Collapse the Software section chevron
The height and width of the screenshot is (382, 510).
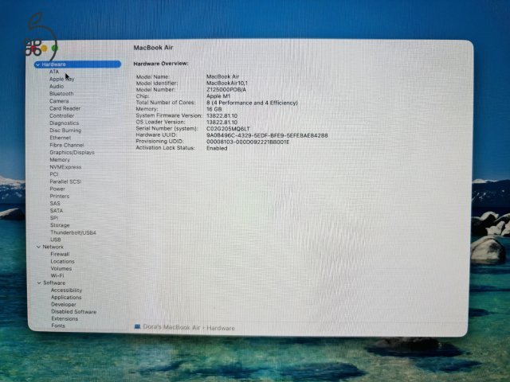39,283
